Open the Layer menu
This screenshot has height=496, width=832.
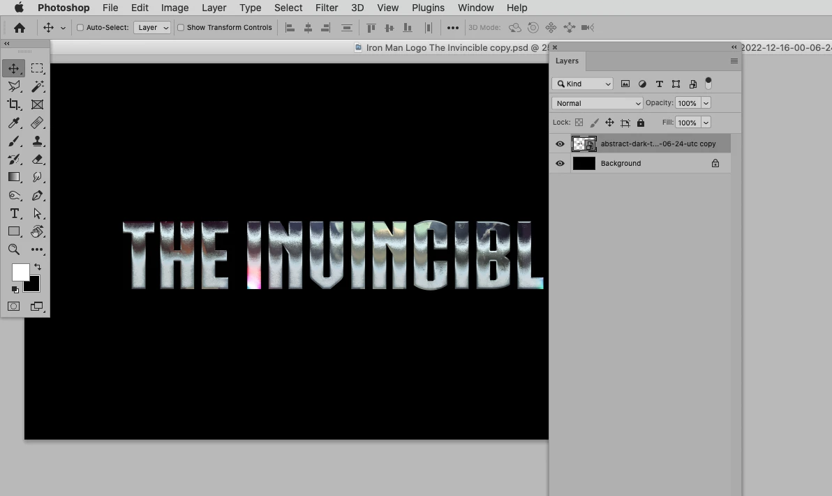[x=214, y=8]
